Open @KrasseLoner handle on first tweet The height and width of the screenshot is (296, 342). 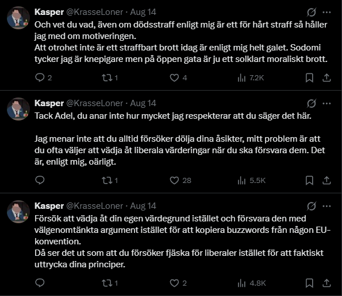coord(94,12)
